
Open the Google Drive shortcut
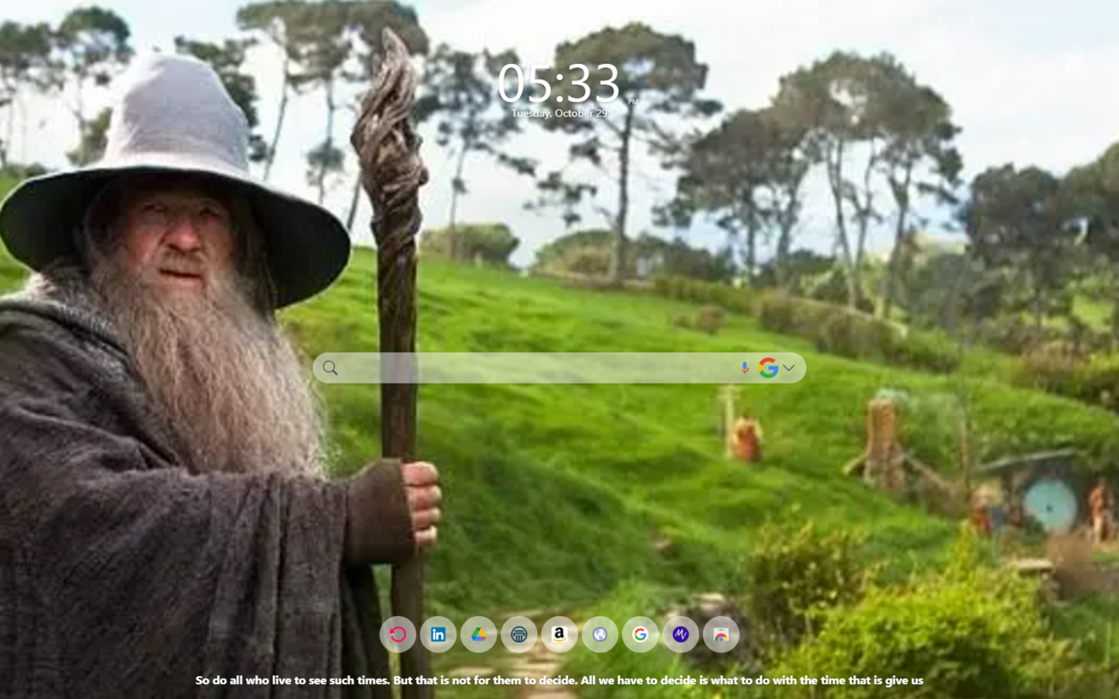[x=478, y=634]
